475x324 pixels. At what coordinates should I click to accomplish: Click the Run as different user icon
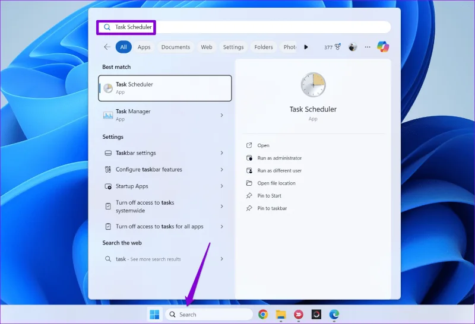coord(249,170)
